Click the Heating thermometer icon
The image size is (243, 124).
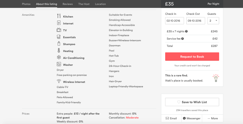pos(59,50)
